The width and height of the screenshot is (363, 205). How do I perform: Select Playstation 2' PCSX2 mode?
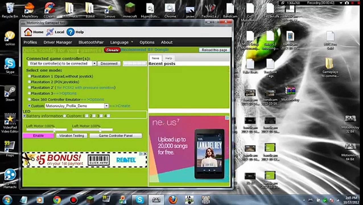[29, 87]
